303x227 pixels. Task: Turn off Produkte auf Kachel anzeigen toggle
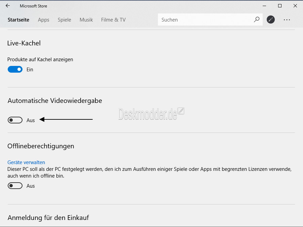(x=15, y=69)
